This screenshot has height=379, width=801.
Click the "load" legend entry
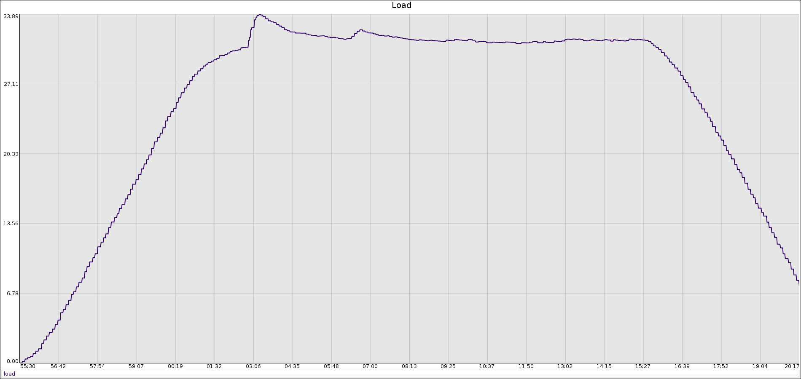9,374
